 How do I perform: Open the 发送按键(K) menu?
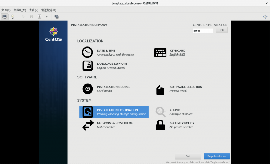pos(49,10)
